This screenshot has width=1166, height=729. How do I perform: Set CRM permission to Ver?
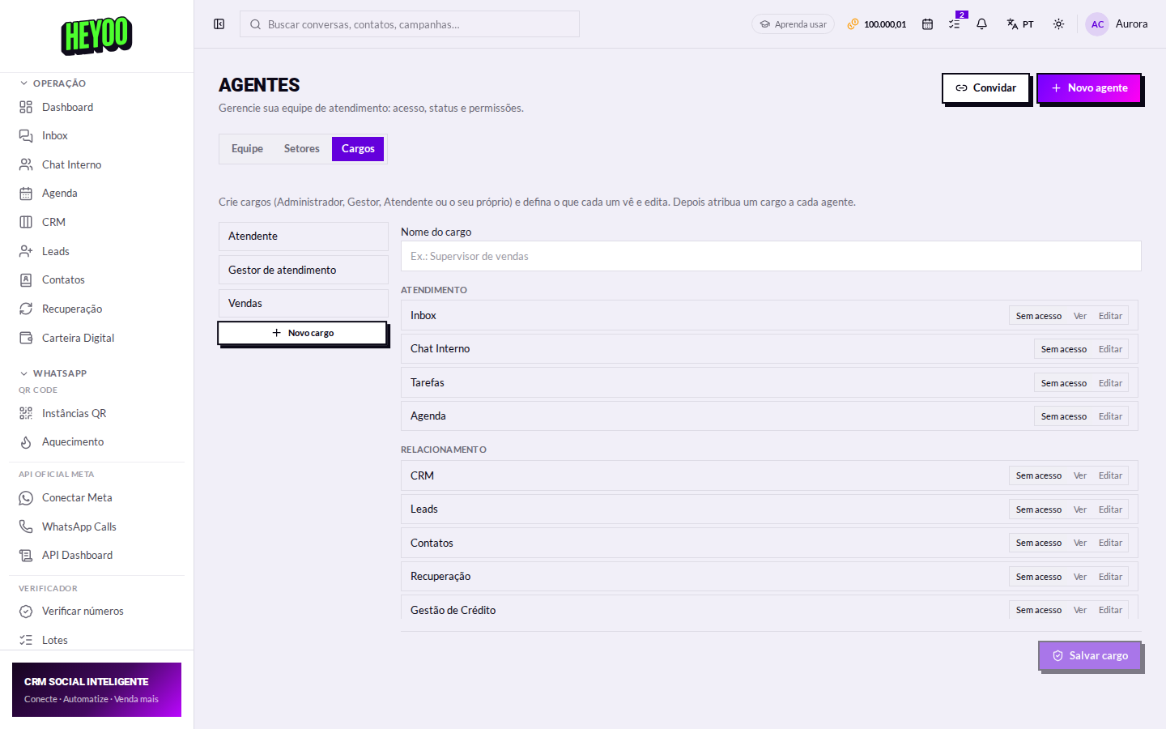coord(1079,475)
